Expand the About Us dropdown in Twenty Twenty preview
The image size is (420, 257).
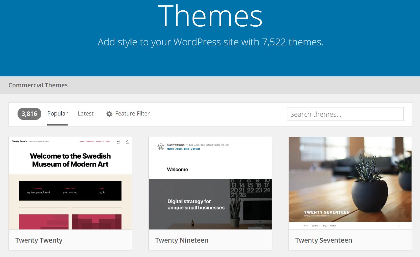(100, 141)
